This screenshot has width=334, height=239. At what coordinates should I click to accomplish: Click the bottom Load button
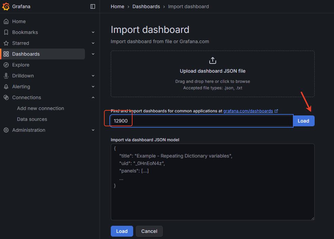[x=122, y=231]
